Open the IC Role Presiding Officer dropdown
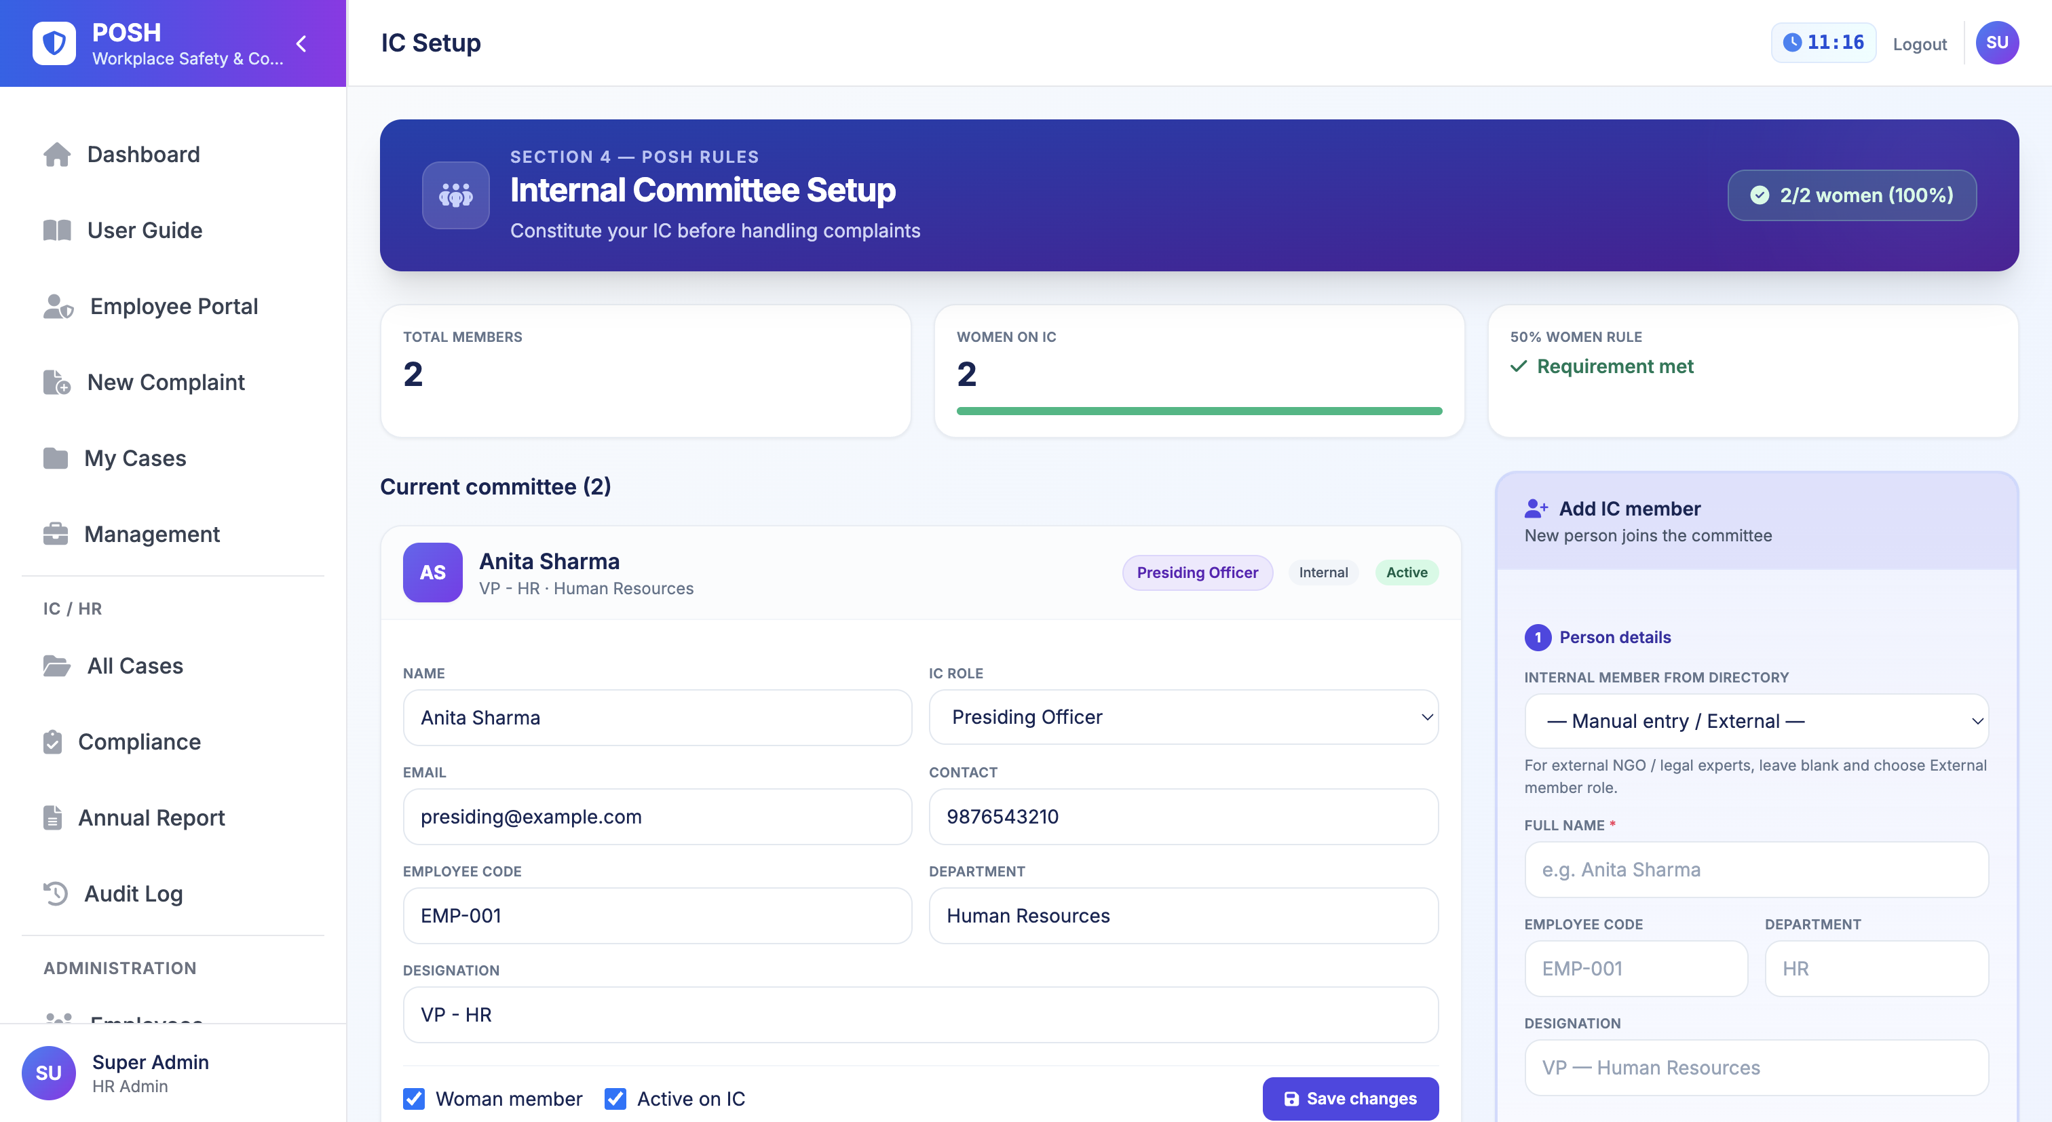This screenshot has height=1122, width=2052. pyautogui.click(x=1183, y=716)
